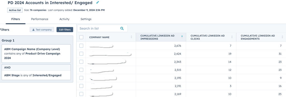Viewport: 286px width, 97px height.
Task: Focus the Search in list field
Action: pyautogui.click(x=103, y=28)
